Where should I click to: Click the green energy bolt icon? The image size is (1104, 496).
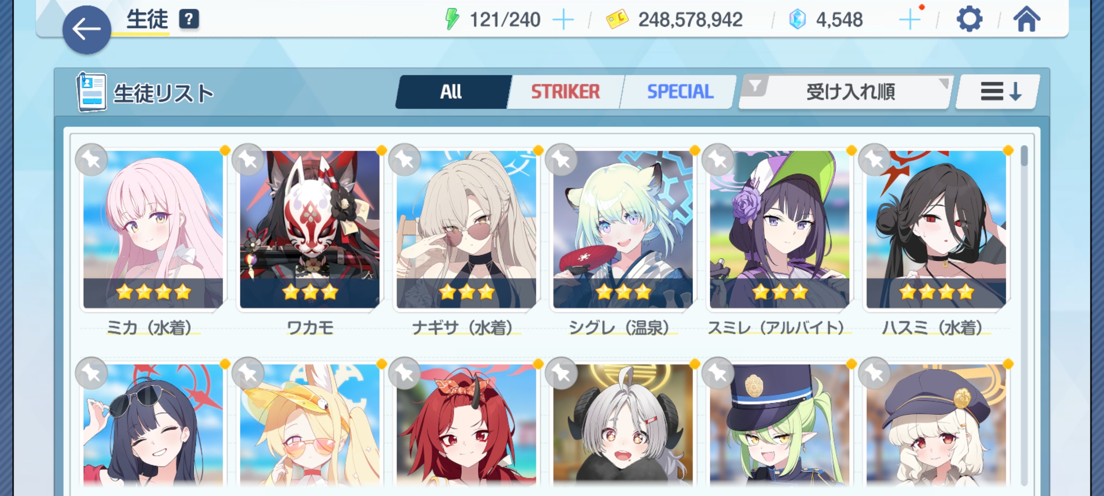pos(452,19)
